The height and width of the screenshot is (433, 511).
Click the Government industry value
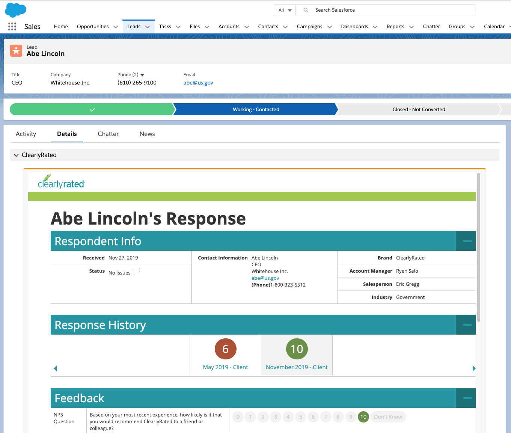point(410,297)
